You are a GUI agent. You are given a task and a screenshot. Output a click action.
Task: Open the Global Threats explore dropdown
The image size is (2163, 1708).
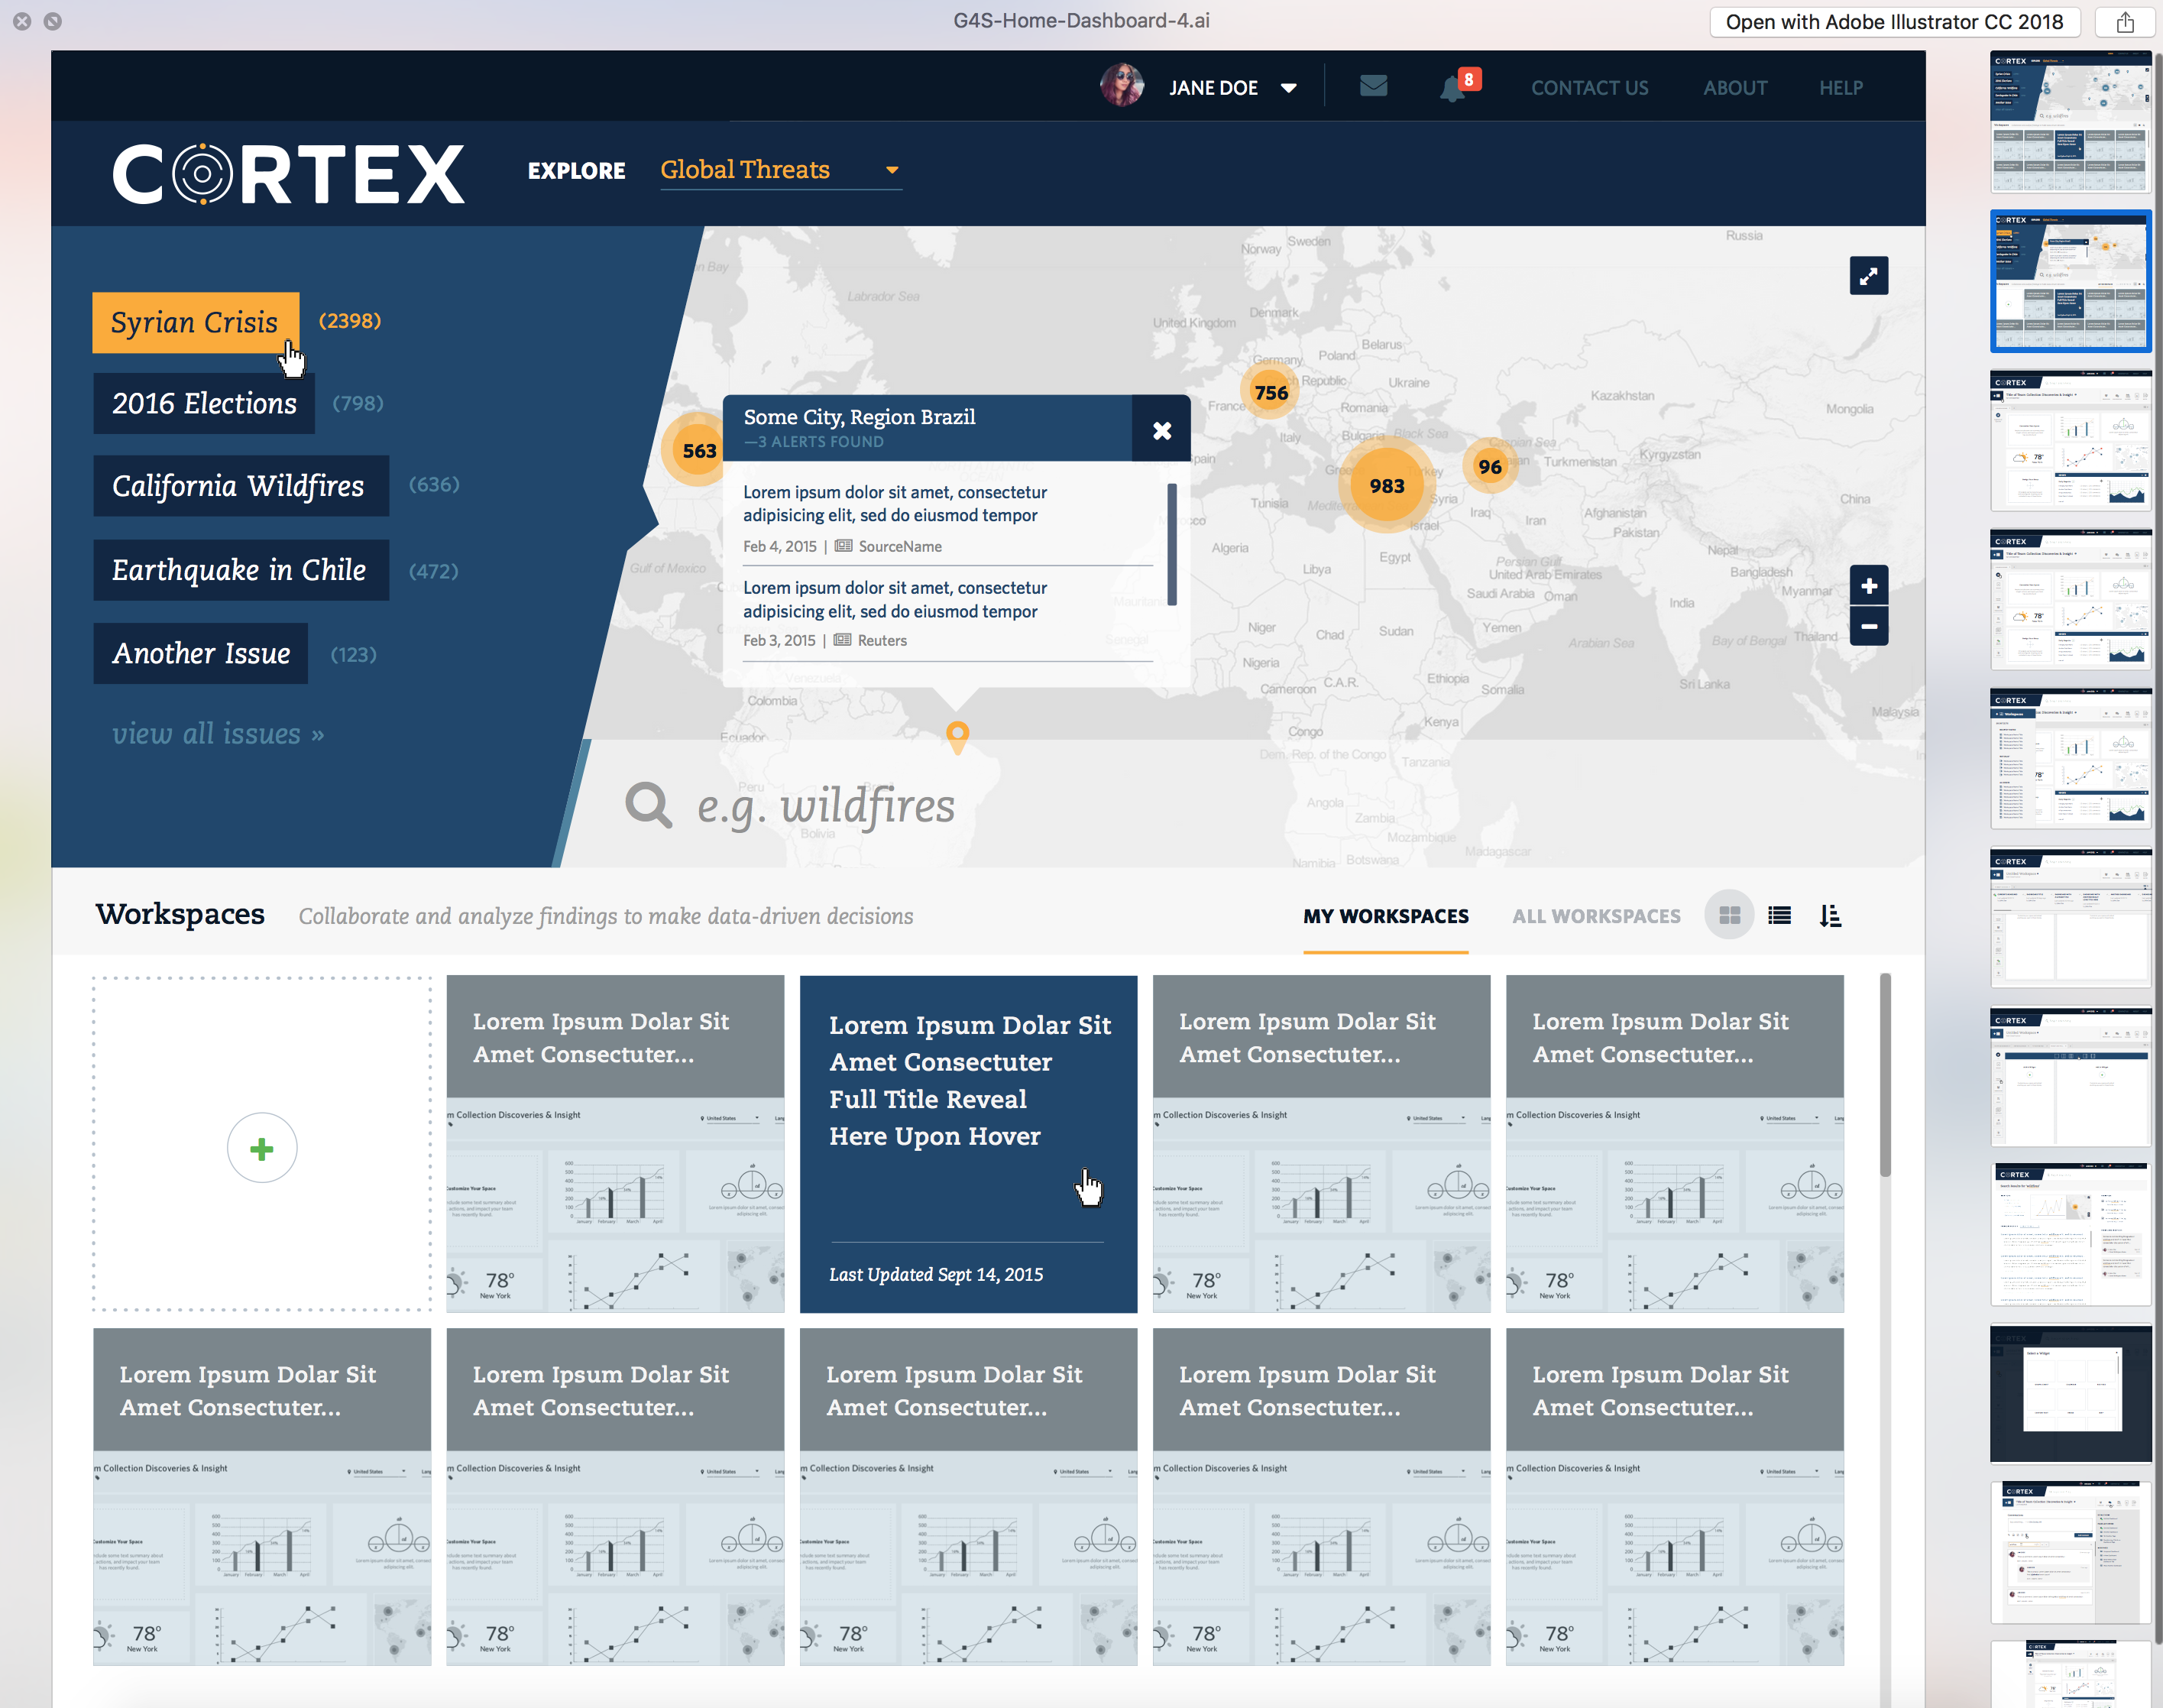[x=779, y=170]
